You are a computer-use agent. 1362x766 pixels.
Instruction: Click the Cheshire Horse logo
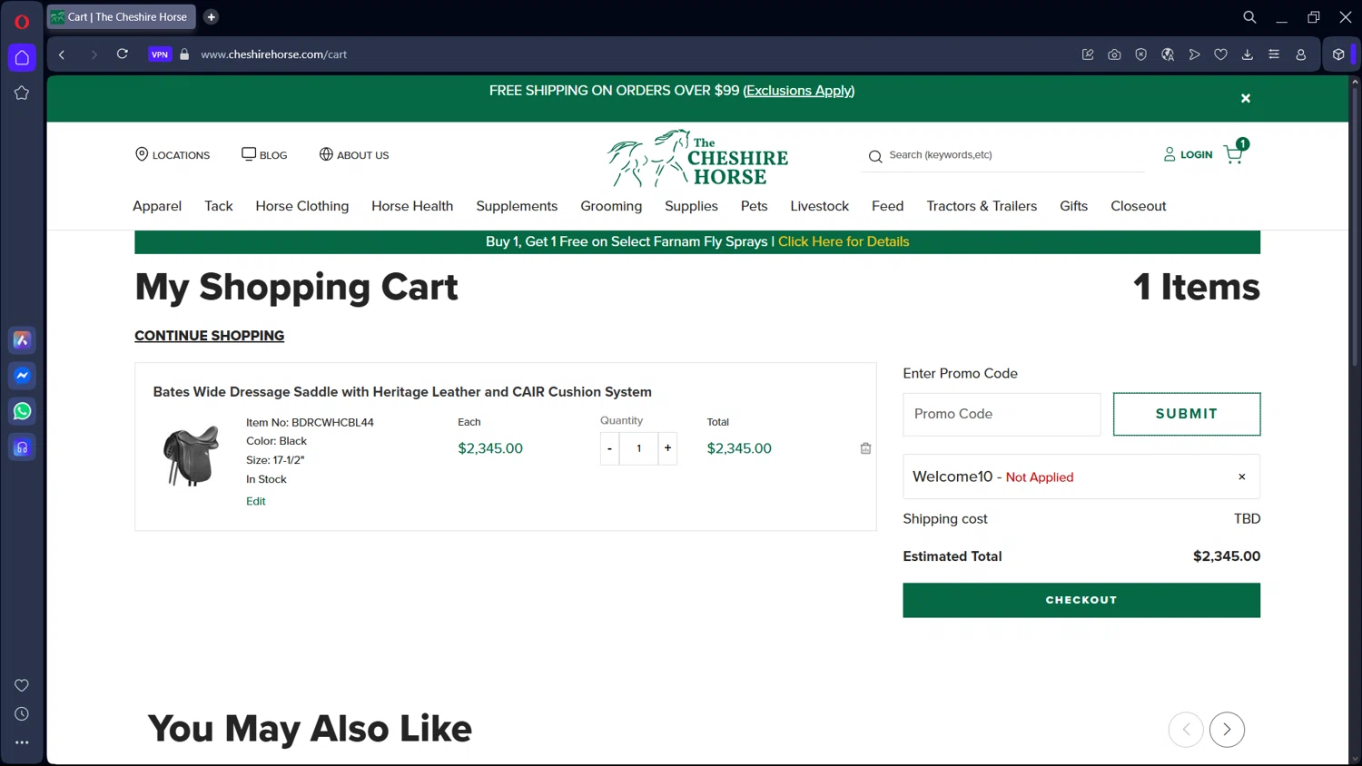[x=697, y=158]
